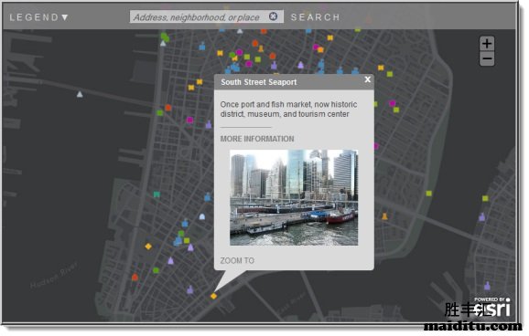Expand the LEGEND dropdown
529x336 pixels.
(38, 17)
